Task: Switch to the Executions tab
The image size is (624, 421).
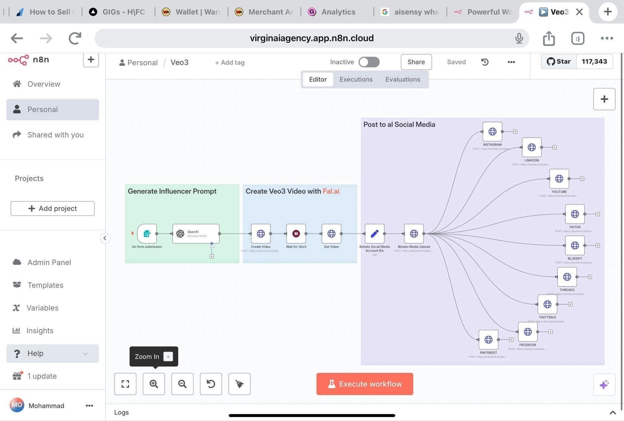Action: tap(356, 80)
